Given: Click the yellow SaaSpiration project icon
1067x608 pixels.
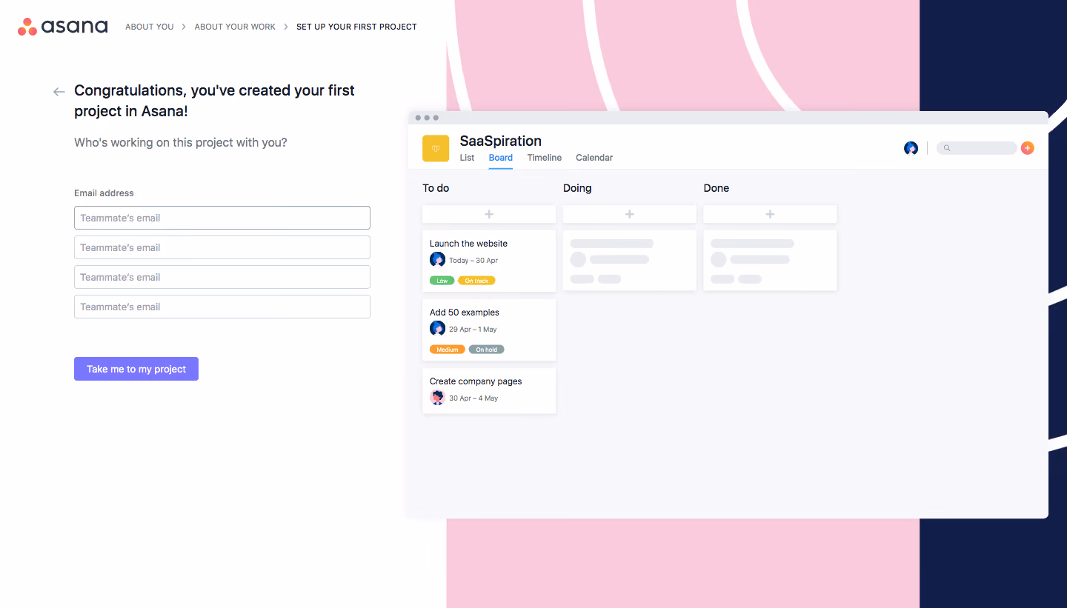Looking at the screenshot, I should [436, 148].
